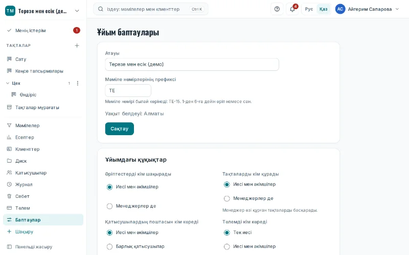The height and width of the screenshot is (255, 409).
Task: Click the Өндіріс board icon
Action: (x=14, y=94)
